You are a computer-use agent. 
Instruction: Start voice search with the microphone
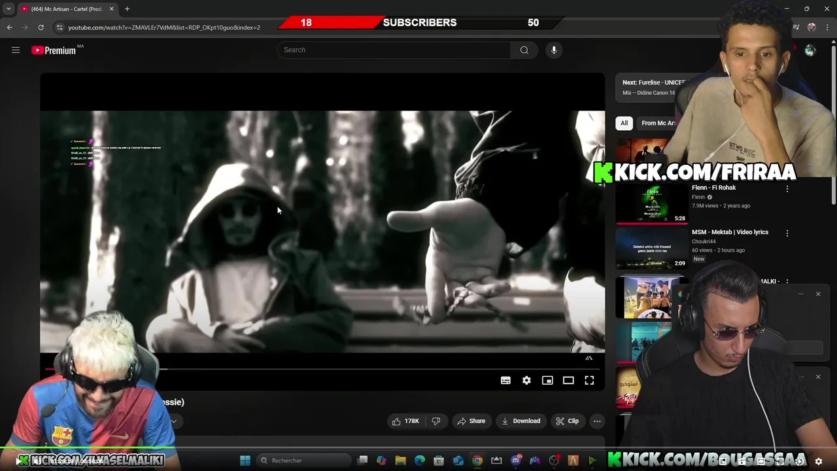(x=554, y=50)
